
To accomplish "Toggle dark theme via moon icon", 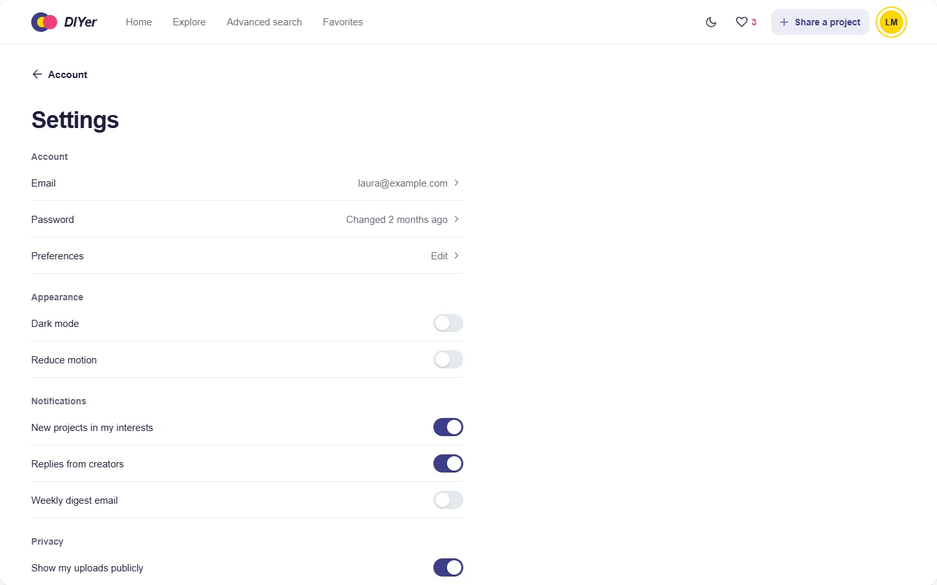I will tap(711, 22).
